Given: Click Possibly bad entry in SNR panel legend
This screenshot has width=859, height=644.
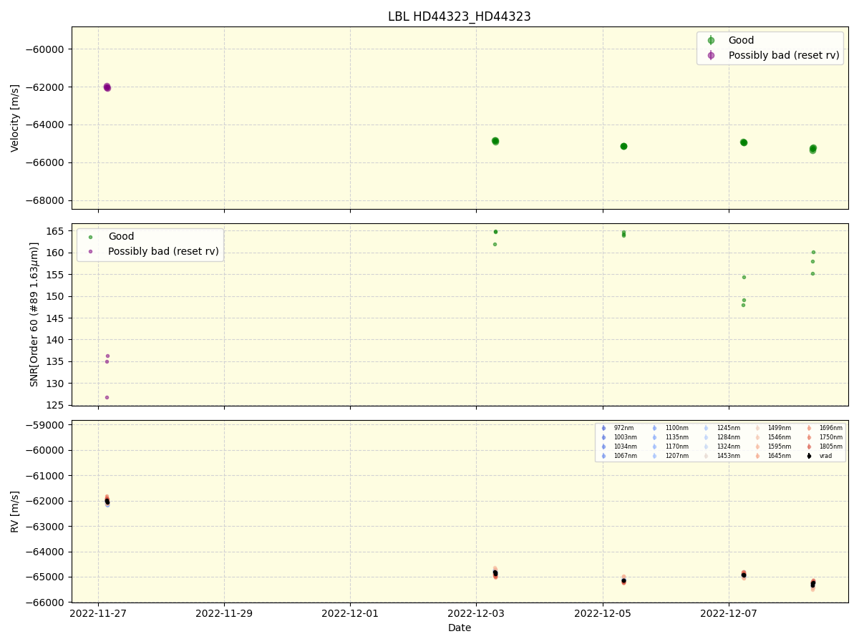Looking at the screenshot, I should pyautogui.click(x=152, y=251).
